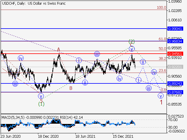Select the blue 0.89243 price label
This screenshot has width=187, height=140.
click(175, 84)
